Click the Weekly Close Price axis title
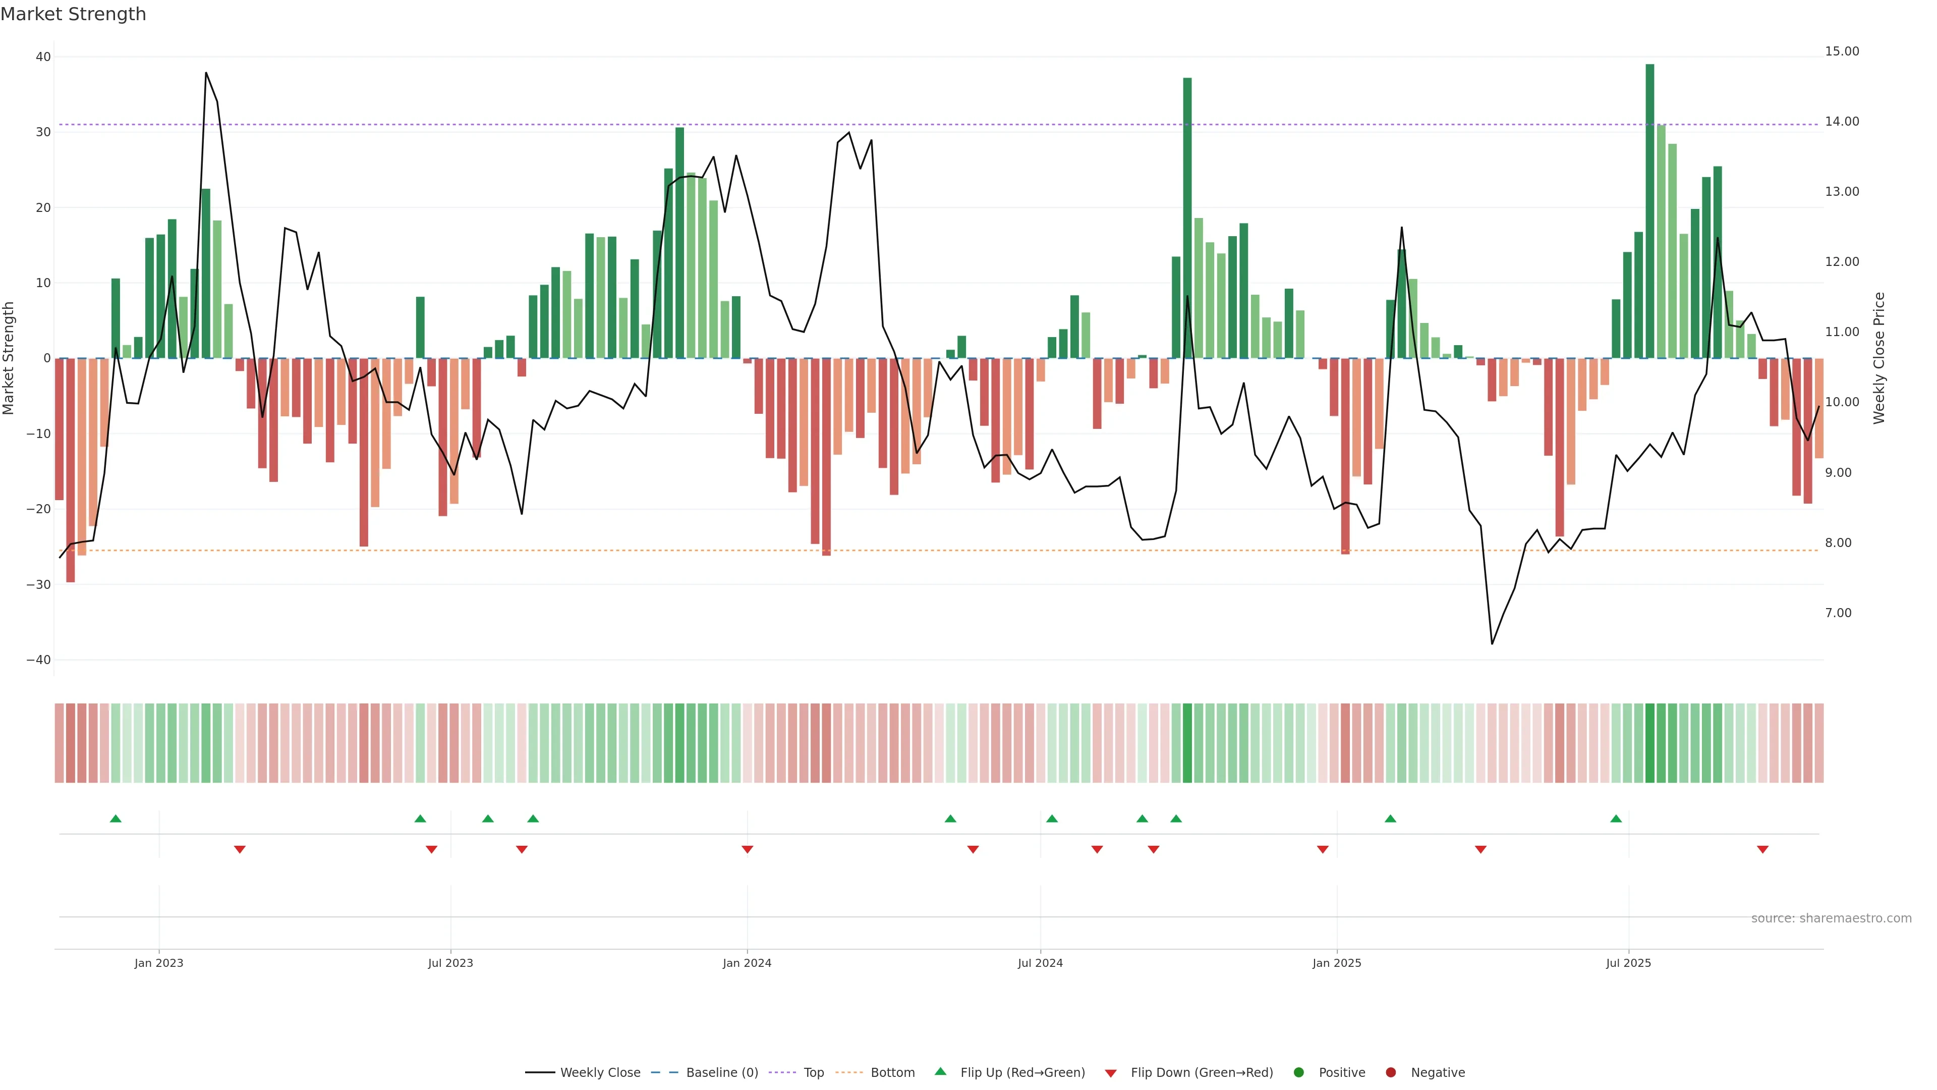 click(1879, 358)
